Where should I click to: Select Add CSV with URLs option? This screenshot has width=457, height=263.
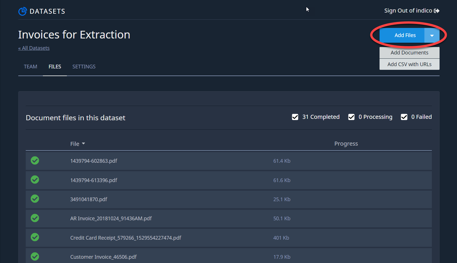click(x=409, y=64)
